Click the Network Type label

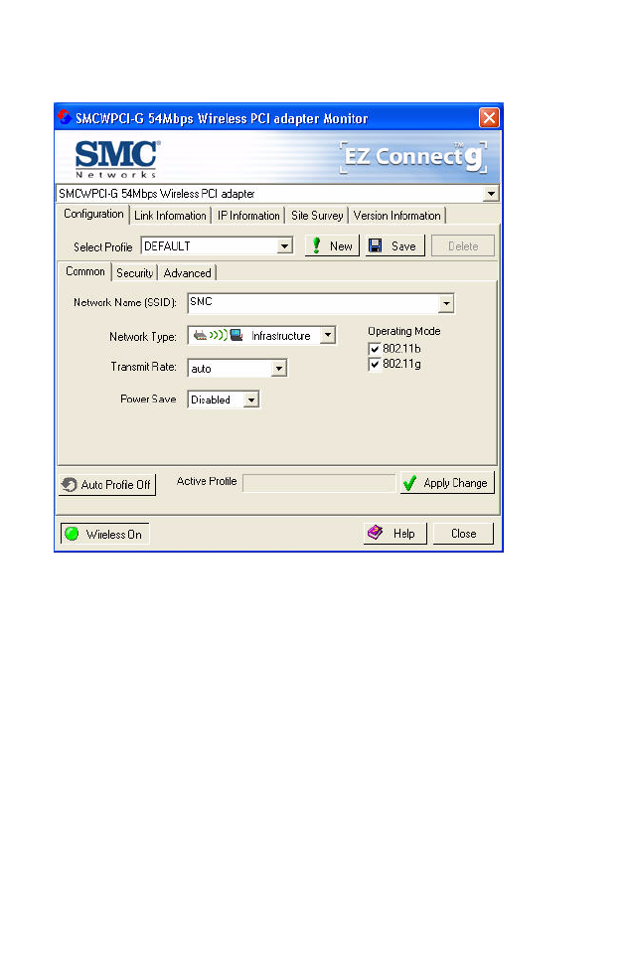click(143, 337)
